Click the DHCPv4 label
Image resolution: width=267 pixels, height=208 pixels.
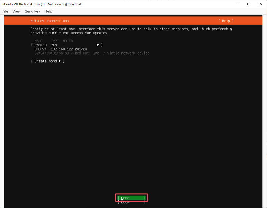[x=41, y=49]
